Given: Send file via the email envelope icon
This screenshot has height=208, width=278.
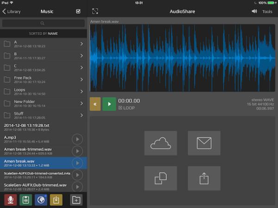Looking at the screenshot, I should point(204,143).
